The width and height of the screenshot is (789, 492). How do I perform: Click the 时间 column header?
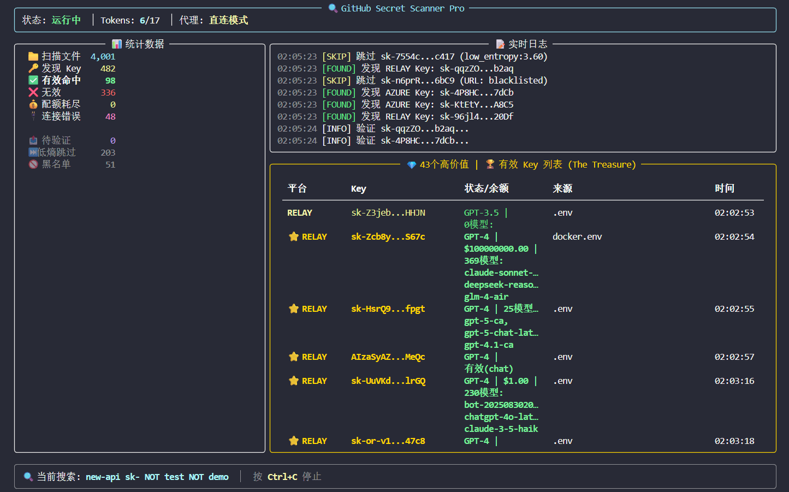725,188
